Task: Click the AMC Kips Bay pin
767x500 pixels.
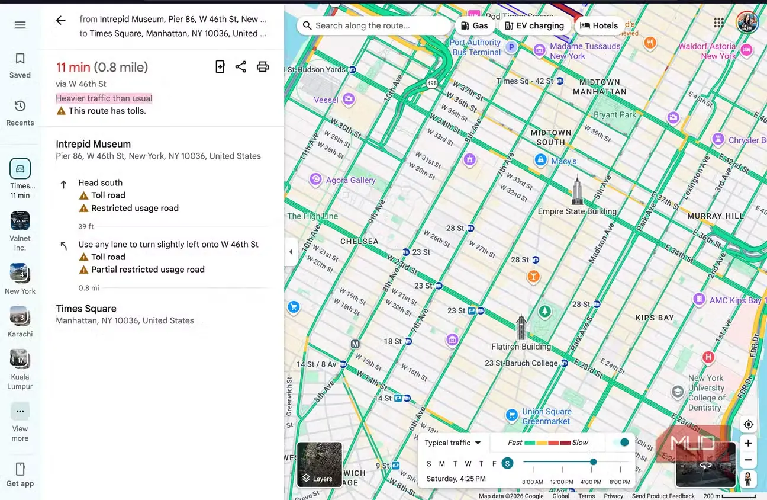Action: click(699, 299)
